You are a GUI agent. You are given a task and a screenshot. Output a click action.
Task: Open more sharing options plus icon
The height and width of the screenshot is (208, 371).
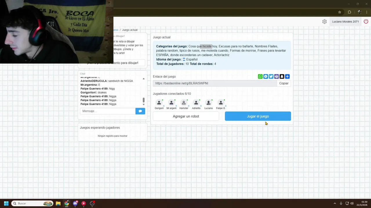287,77
